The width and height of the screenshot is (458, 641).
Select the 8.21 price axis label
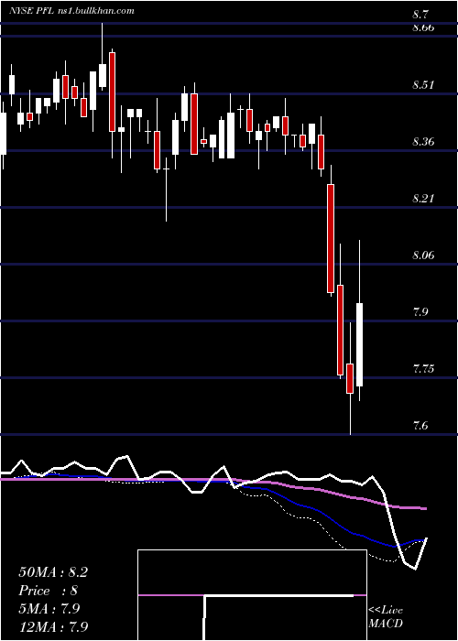(423, 199)
